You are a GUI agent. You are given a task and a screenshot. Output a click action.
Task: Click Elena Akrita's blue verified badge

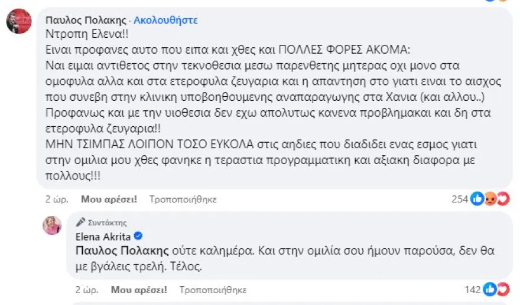[x=138, y=236]
